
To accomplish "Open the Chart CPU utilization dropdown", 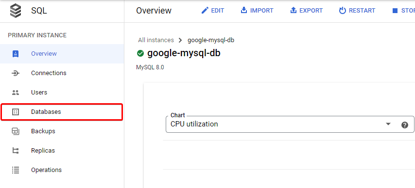I will click(290, 124).
